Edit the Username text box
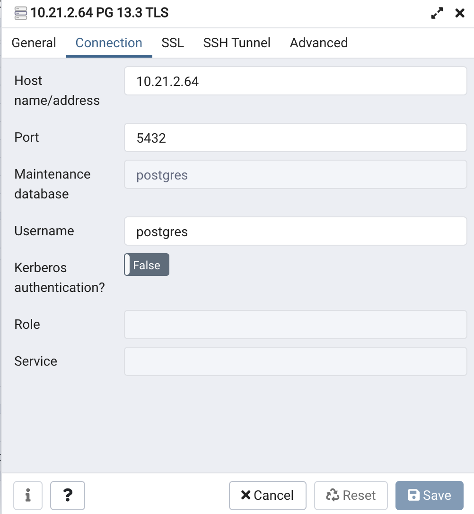The height and width of the screenshot is (514, 474). 296,231
